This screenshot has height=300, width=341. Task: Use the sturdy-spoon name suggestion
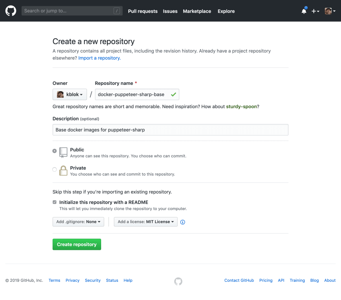tap(241, 107)
